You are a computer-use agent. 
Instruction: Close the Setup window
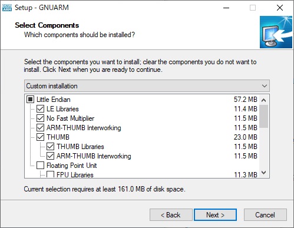tap(280, 8)
